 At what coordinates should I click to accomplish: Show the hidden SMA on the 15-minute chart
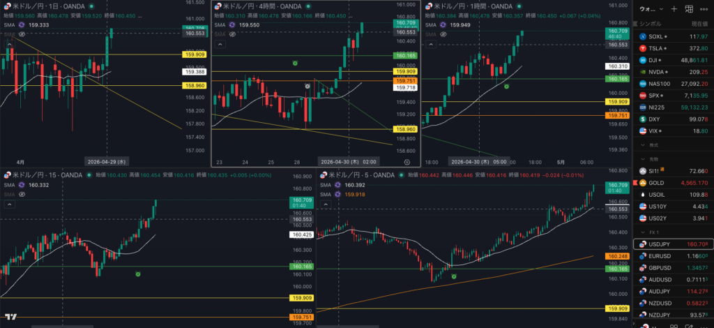pos(22,195)
